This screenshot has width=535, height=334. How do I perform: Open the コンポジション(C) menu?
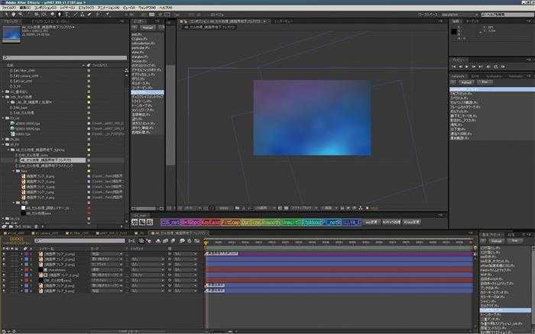(x=45, y=8)
